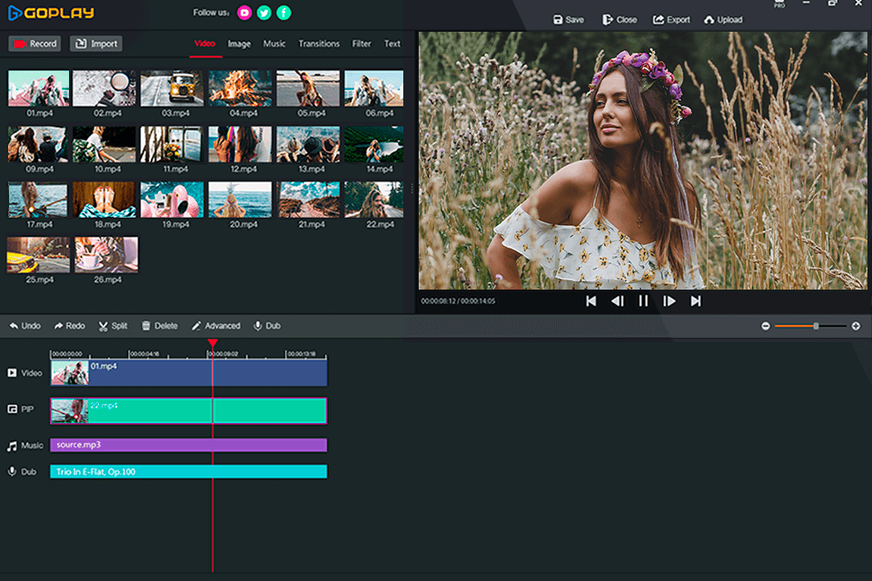This screenshot has height=581, width=872.
Task: Split the clip at the playhead
Action: click(x=113, y=325)
